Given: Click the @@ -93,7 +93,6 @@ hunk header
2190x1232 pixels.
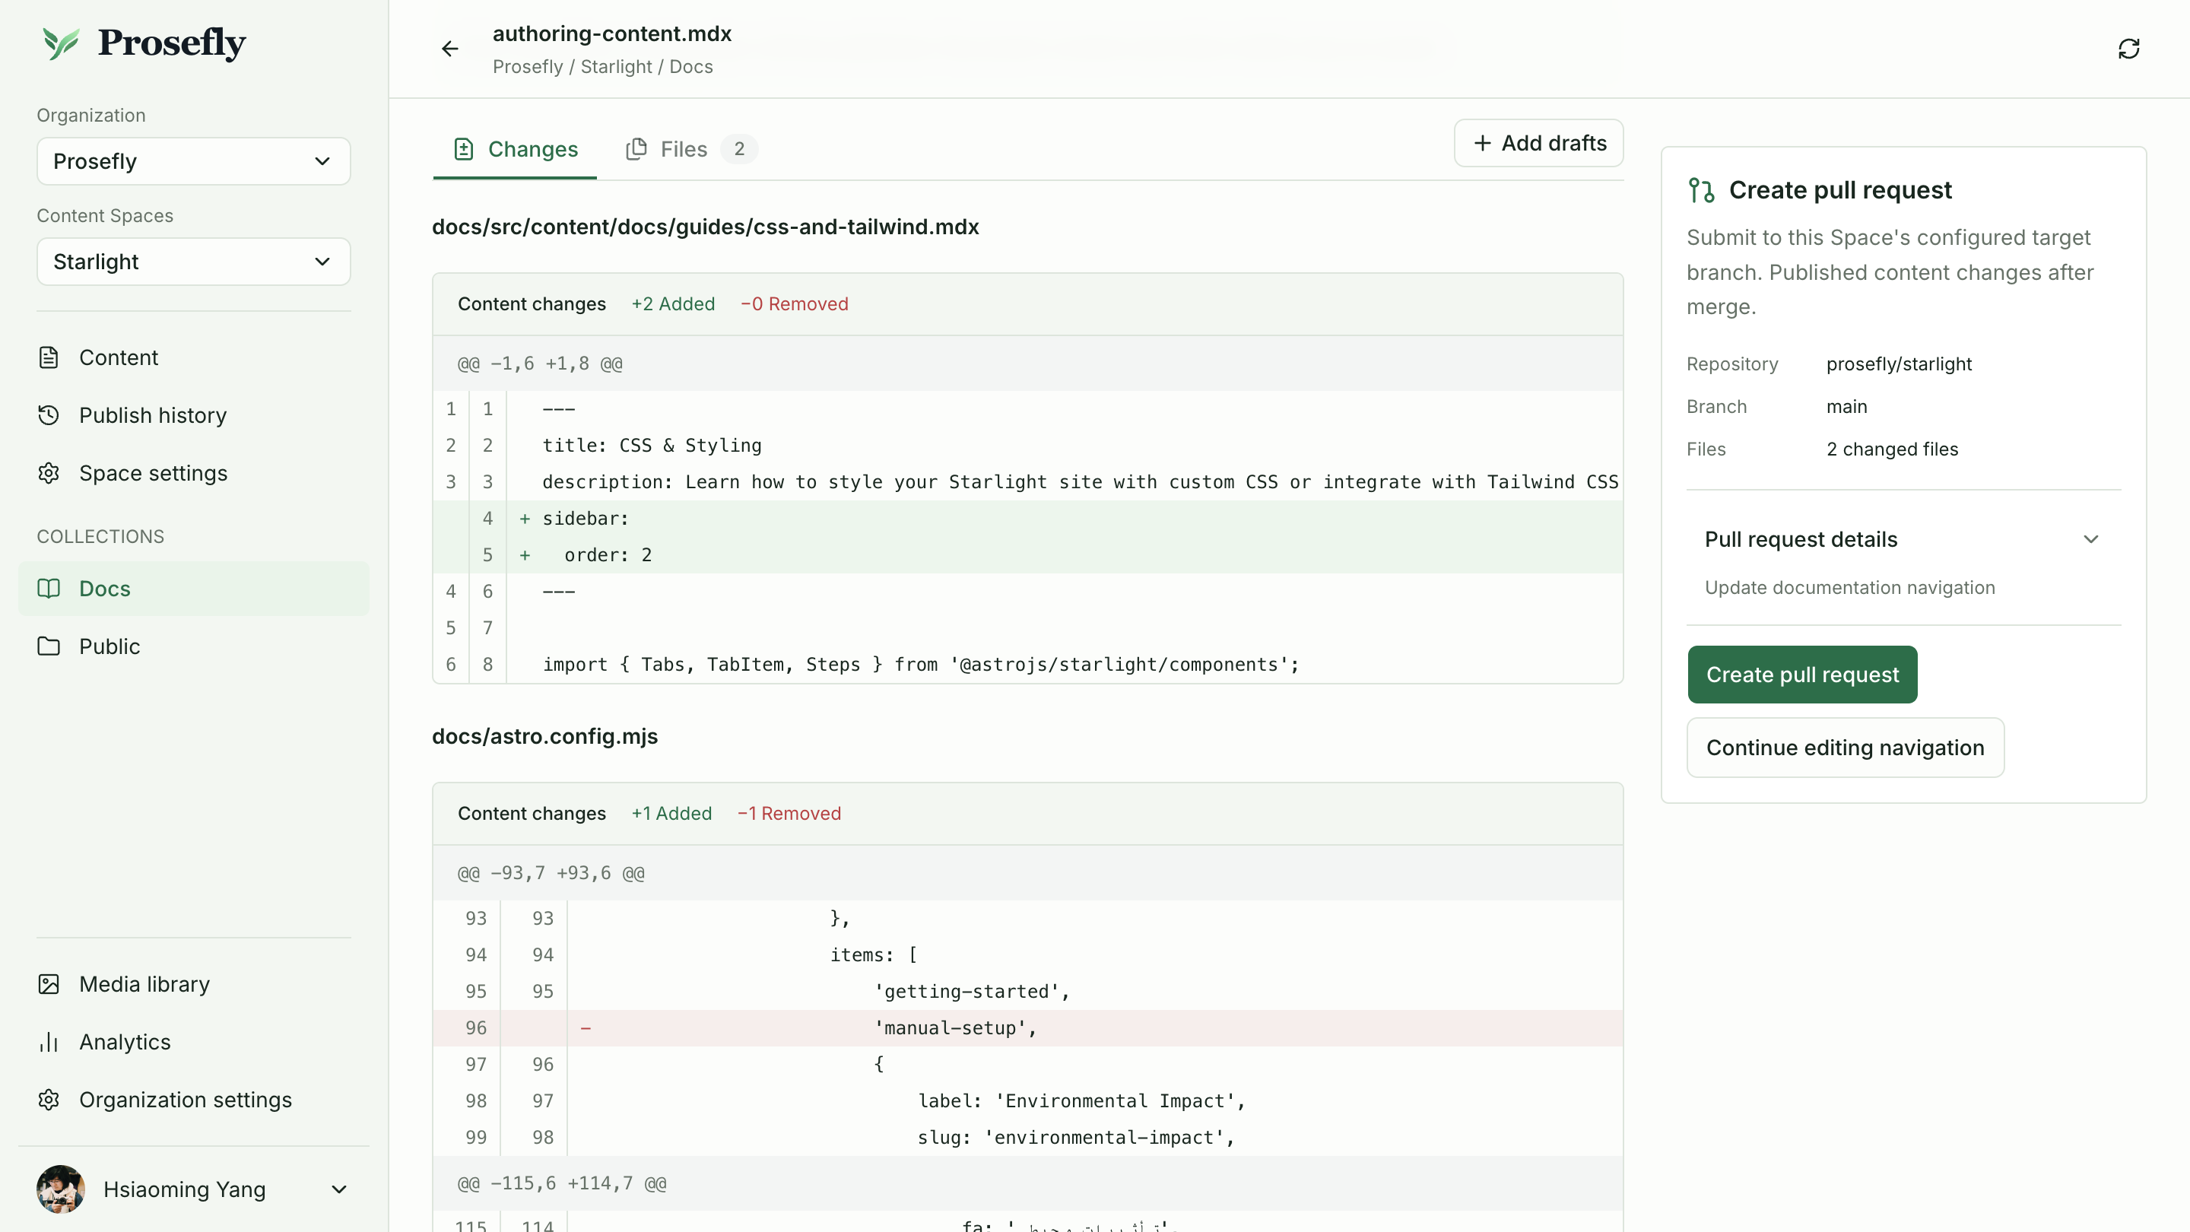Looking at the screenshot, I should 1028,873.
